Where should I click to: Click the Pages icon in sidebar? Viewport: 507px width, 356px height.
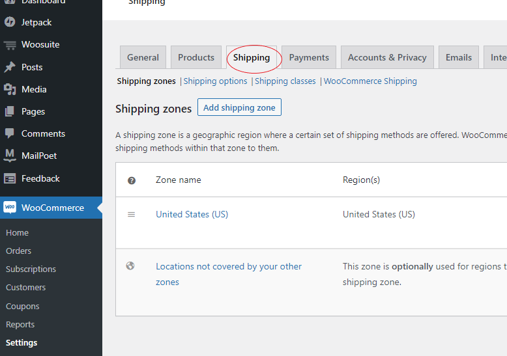tap(10, 111)
